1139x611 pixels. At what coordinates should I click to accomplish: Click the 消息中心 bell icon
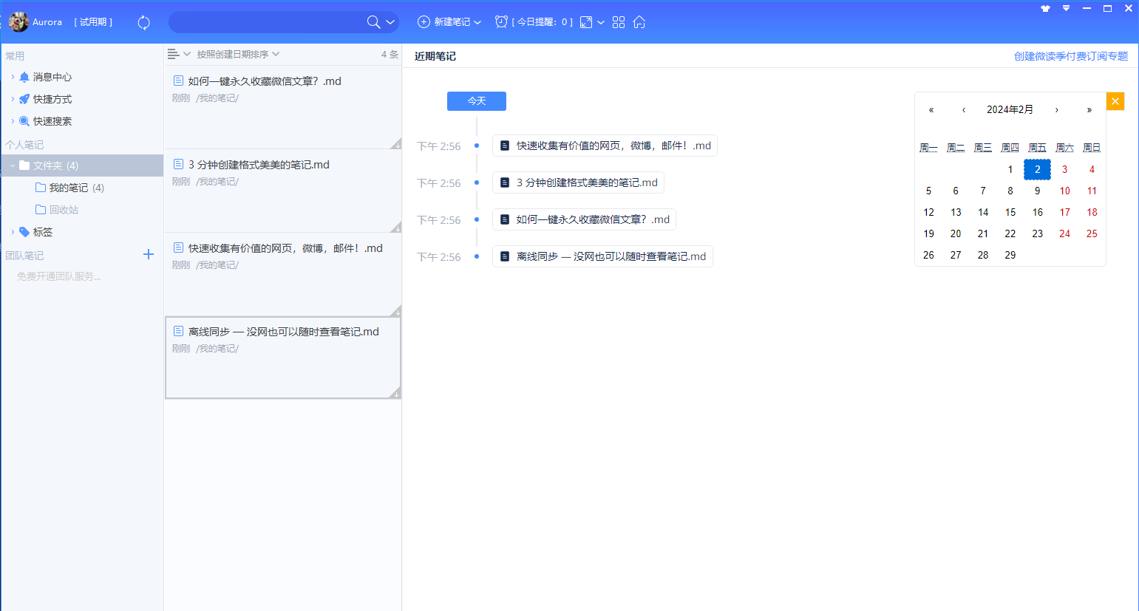pyautogui.click(x=24, y=77)
